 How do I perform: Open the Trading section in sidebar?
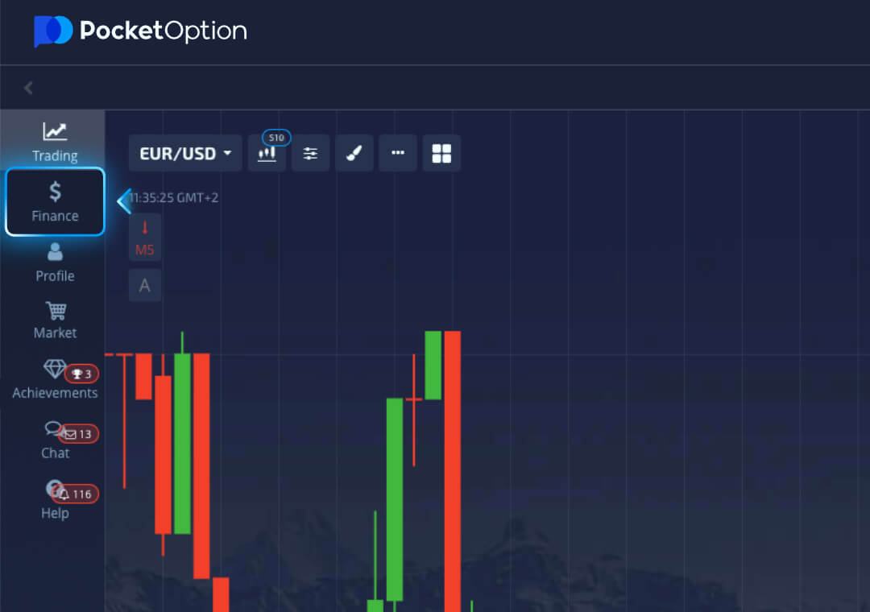pyautogui.click(x=55, y=141)
